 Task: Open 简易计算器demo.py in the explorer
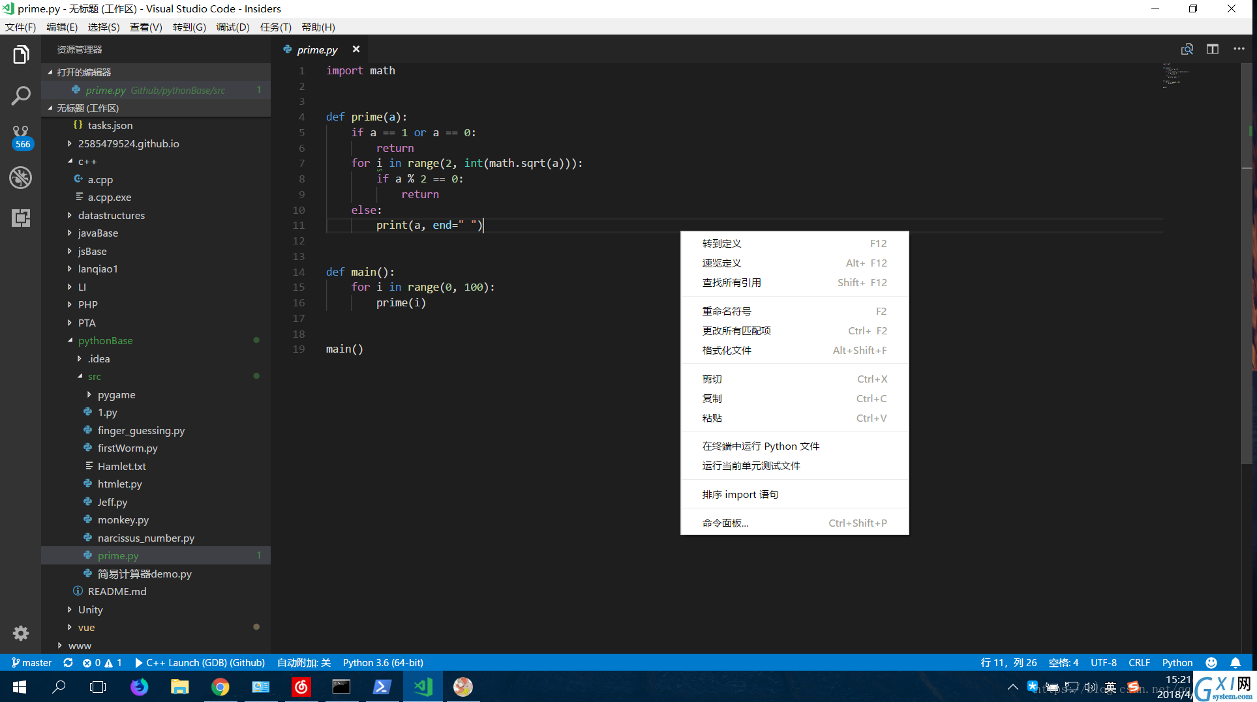(x=156, y=574)
